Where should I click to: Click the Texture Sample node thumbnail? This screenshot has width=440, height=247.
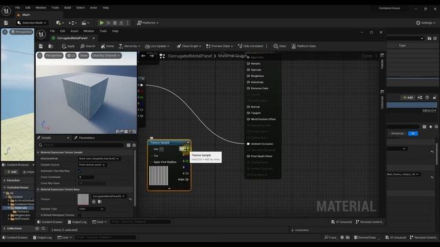coord(159,176)
